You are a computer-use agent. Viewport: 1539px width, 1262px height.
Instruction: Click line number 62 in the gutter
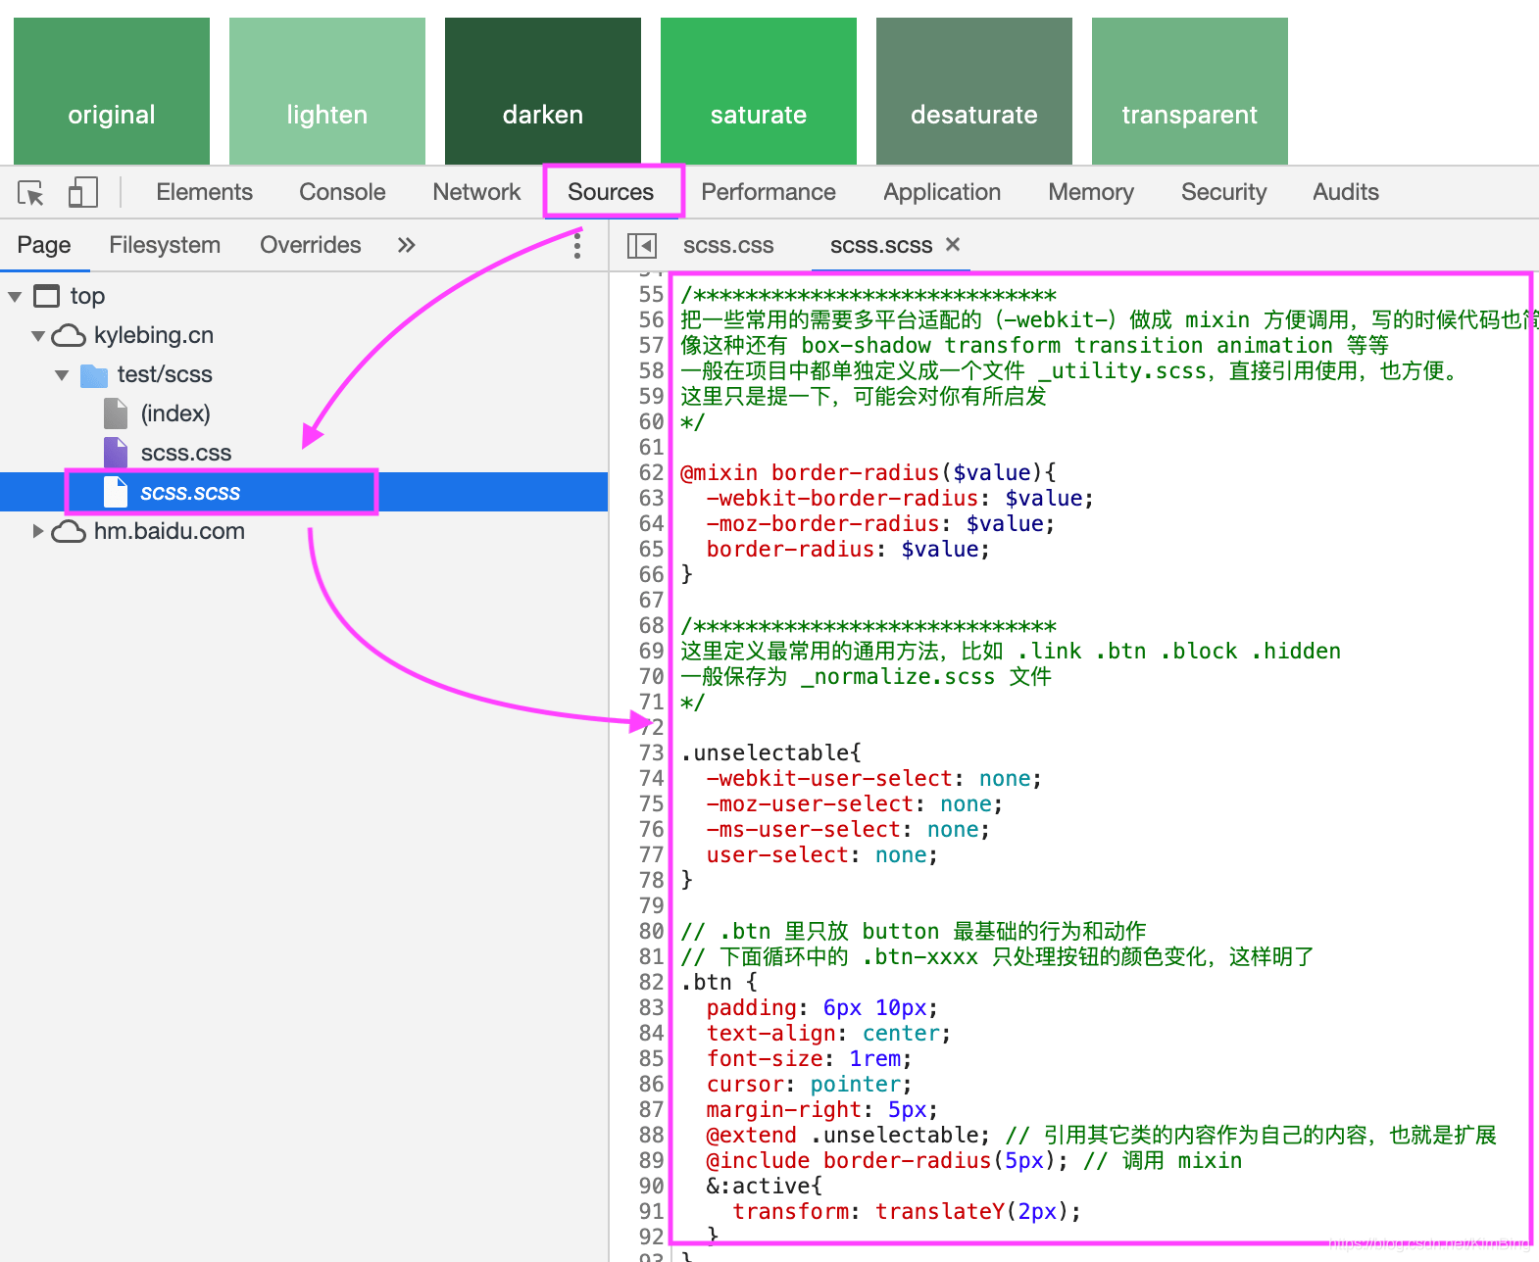[x=651, y=472]
